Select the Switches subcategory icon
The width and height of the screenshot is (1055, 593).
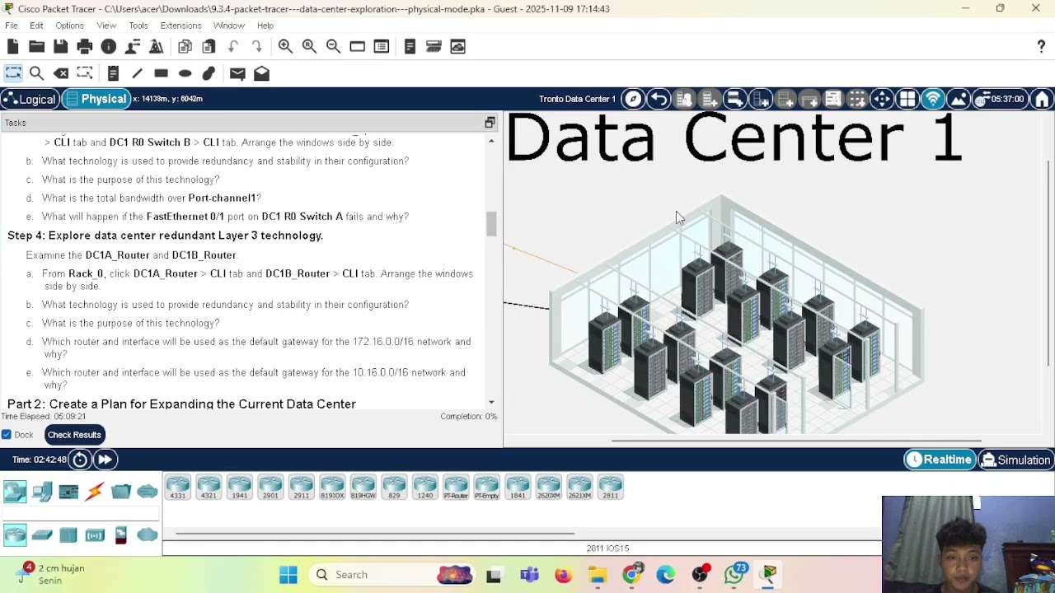[x=42, y=535]
